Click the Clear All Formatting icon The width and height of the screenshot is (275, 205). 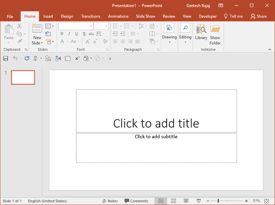pos(105,41)
